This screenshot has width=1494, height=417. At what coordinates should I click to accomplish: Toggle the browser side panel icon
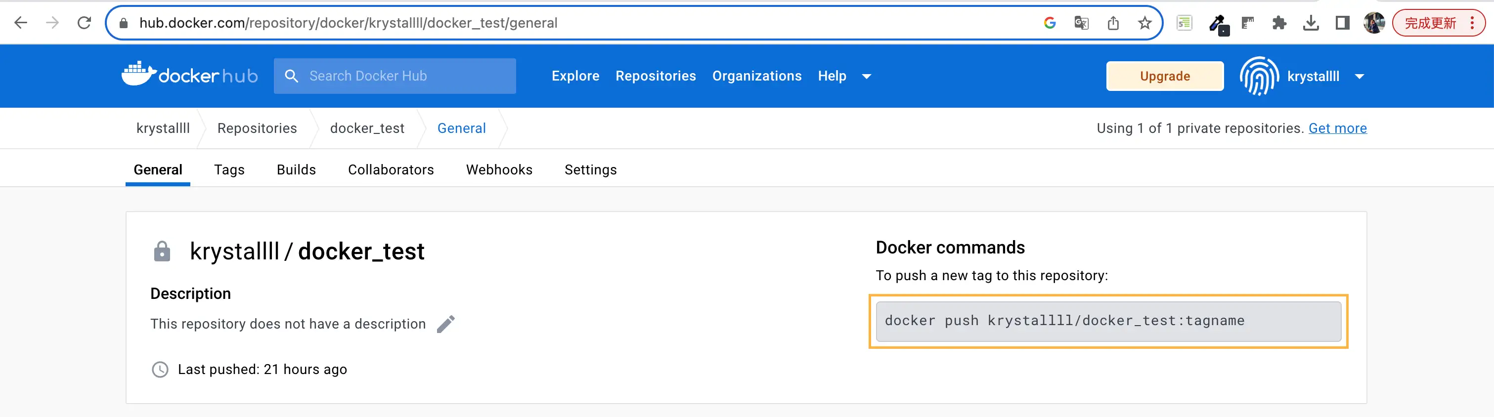(x=1342, y=23)
